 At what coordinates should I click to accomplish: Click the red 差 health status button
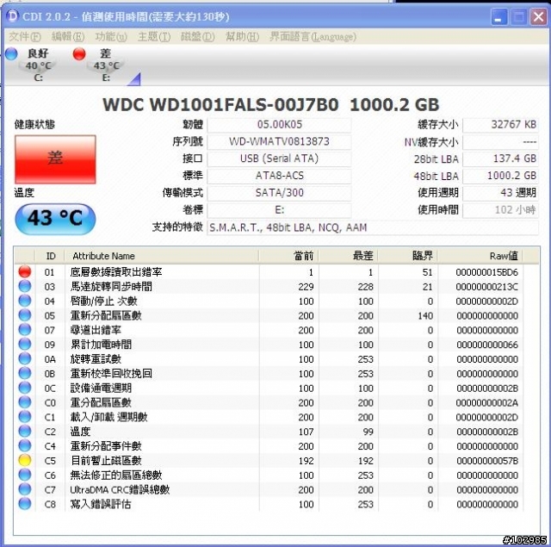55,159
